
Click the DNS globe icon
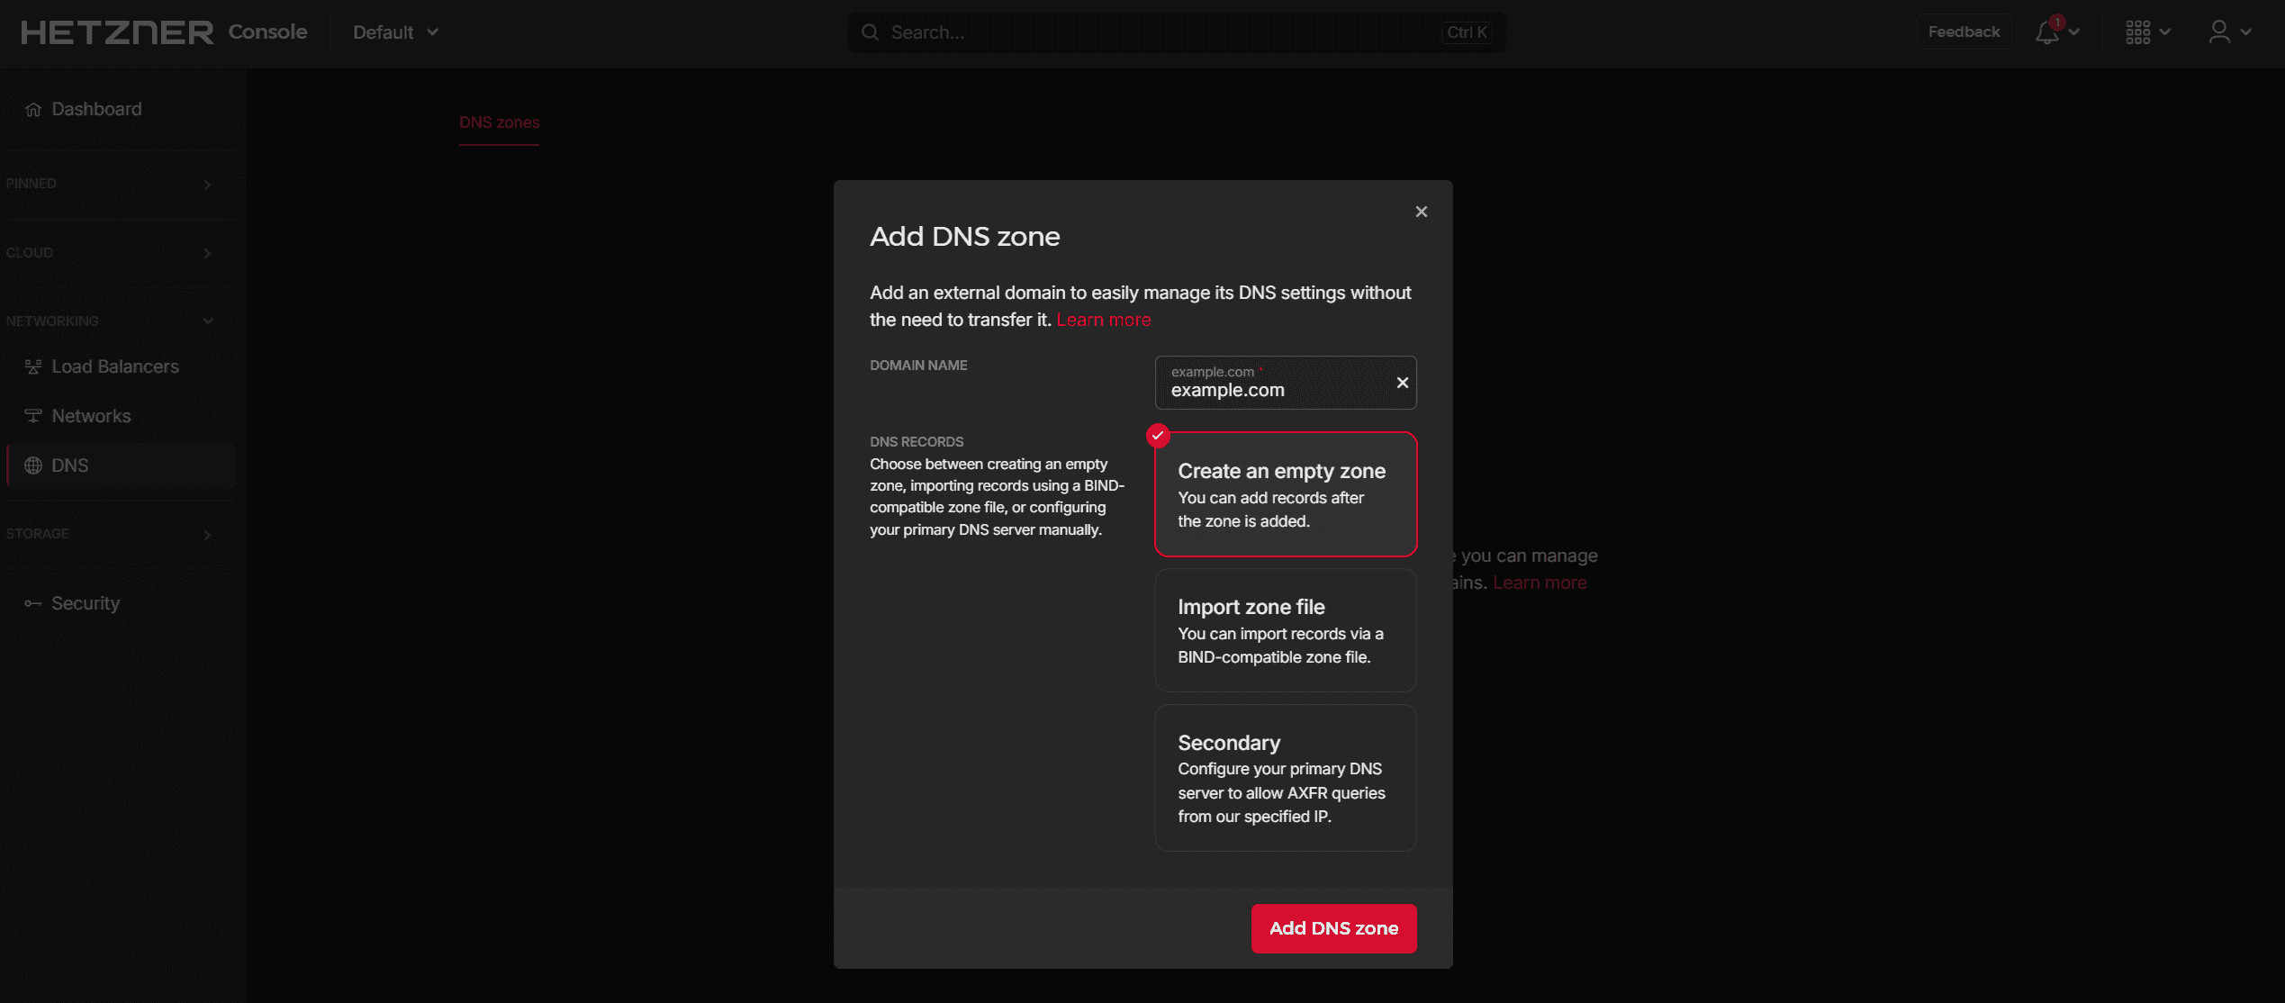click(33, 465)
